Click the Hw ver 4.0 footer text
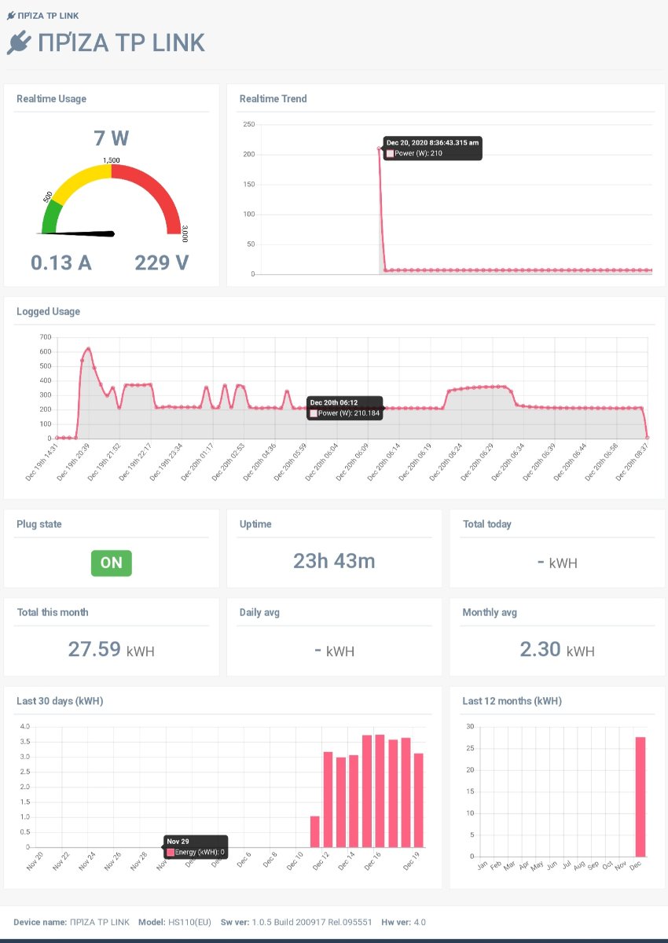Image resolution: width=668 pixels, height=943 pixels. 403,922
